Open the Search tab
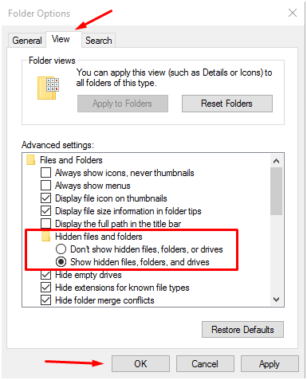This screenshot has height=380, width=307. coord(98,41)
